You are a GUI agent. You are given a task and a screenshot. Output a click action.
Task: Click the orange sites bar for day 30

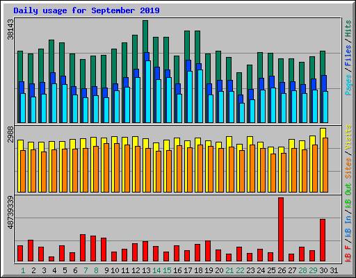(x=325, y=165)
